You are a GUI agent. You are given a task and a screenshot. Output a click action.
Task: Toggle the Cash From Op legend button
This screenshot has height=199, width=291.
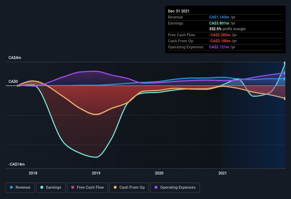(x=129, y=188)
